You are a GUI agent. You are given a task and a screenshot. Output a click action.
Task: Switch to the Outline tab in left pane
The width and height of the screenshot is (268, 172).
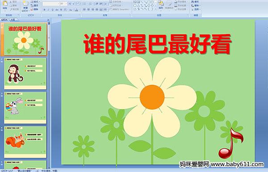click(13, 20)
